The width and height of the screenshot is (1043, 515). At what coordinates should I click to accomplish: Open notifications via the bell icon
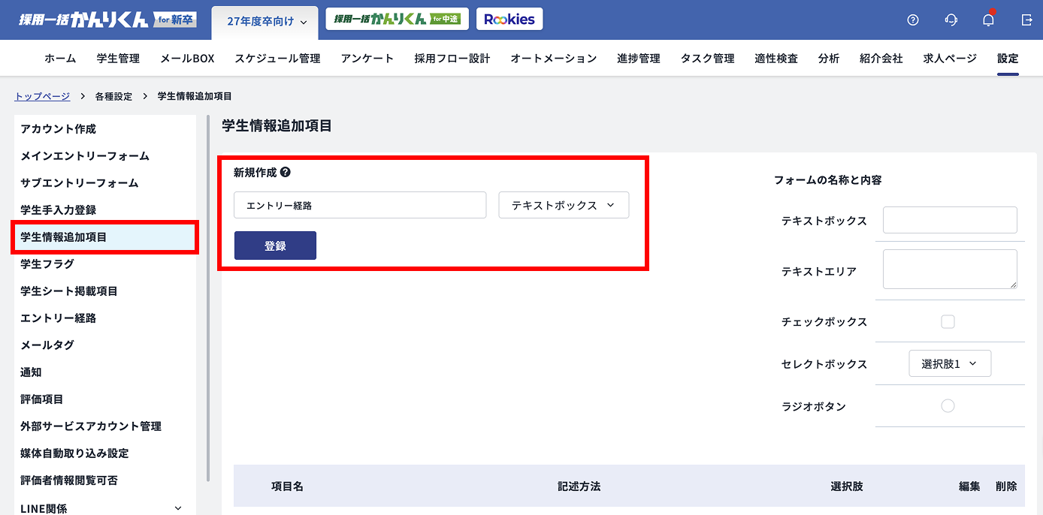[987, 20]
